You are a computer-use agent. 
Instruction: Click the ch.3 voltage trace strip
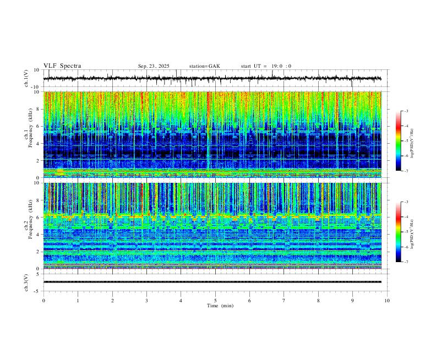click(212, 282)
